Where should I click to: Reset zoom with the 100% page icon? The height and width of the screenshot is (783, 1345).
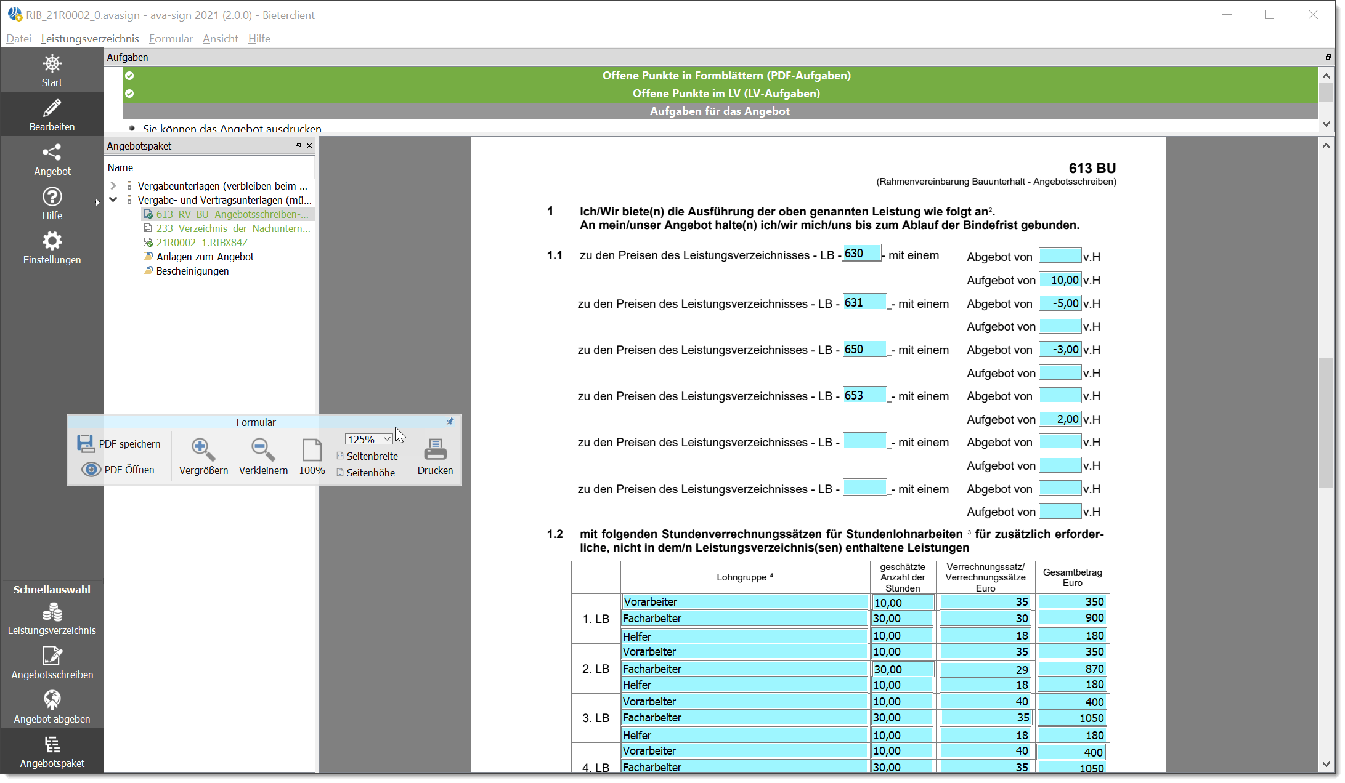(x=312, y=450)
